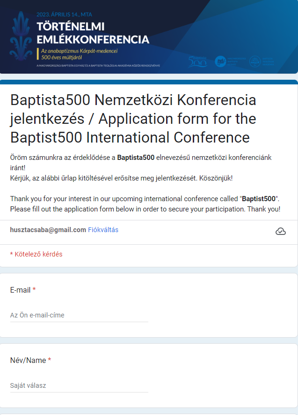Click the bold Baptist500 word in English description
This screenshot has height=415, width=298.
(259, 199)
